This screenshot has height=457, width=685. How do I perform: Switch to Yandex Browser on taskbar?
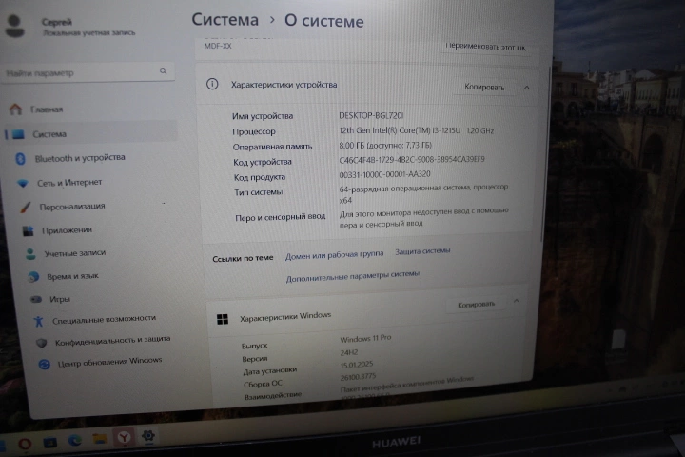(x=124, y=437)
